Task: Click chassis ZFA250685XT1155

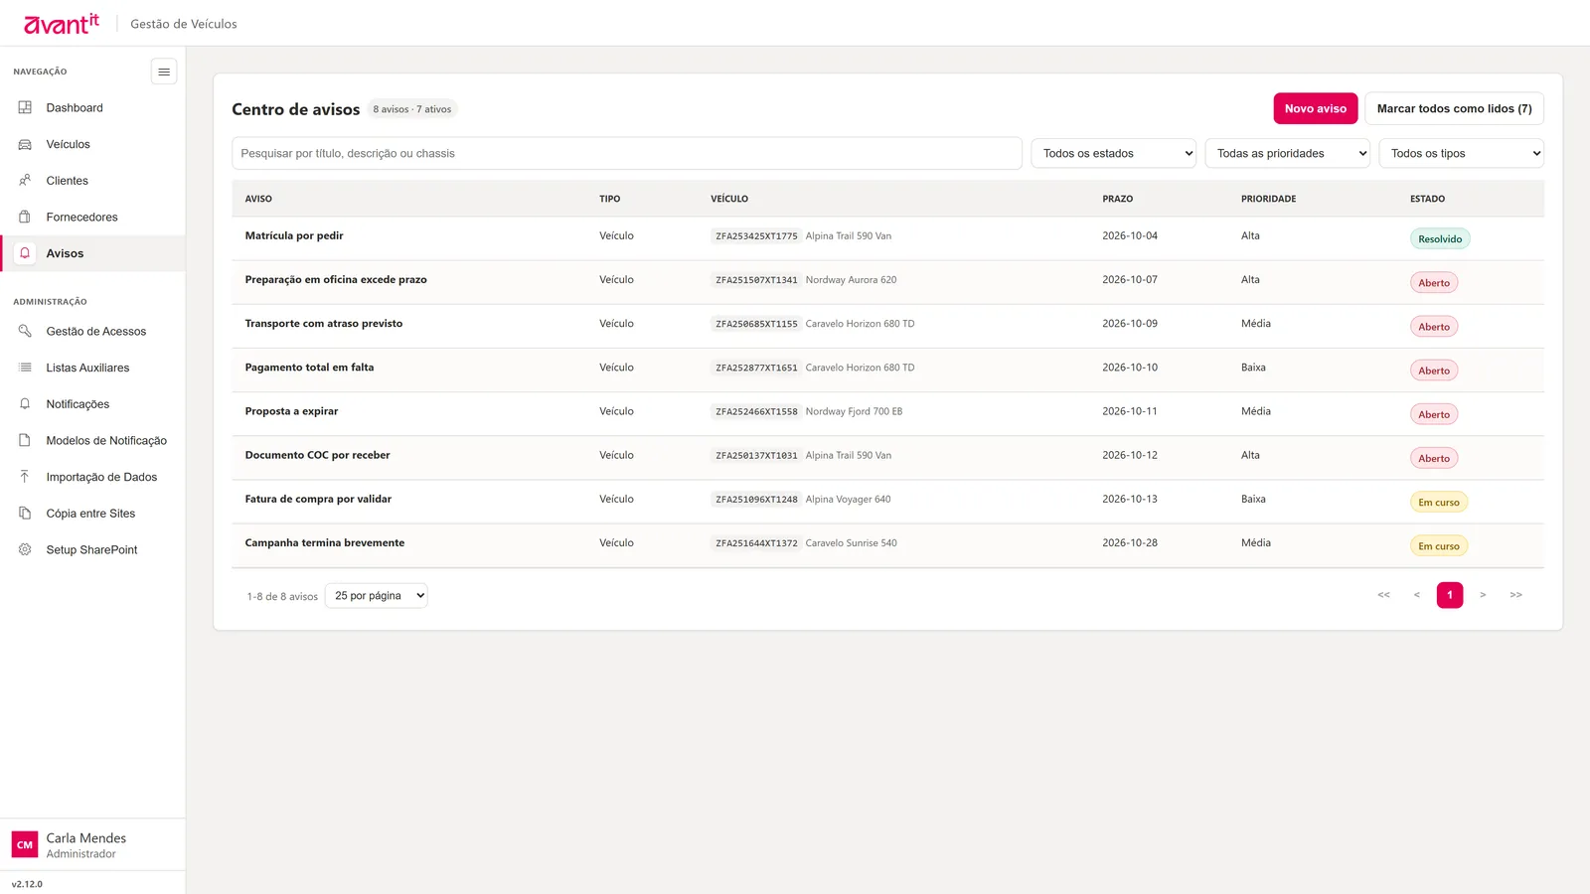Action: [x=756, y=324]
